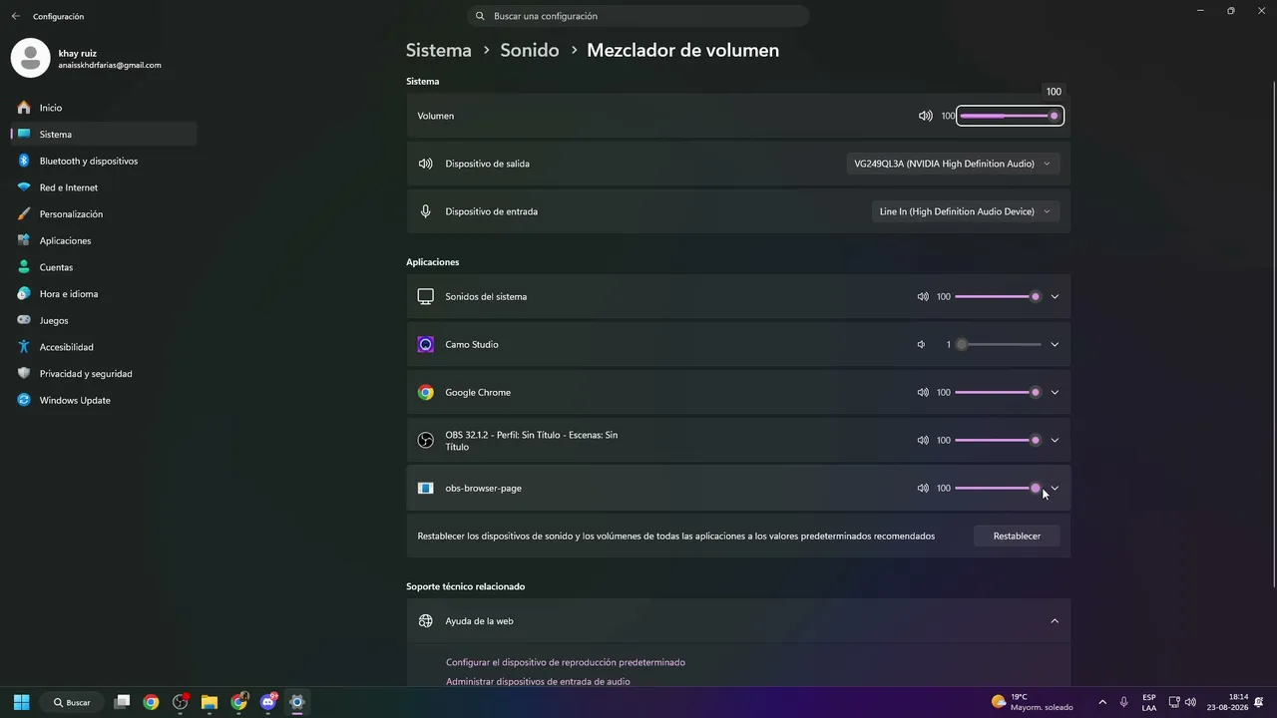This screenshot has width=1277, height=718.
Task: Click the Google Chrome app icon in mixer
Action: tap(425, 392)
